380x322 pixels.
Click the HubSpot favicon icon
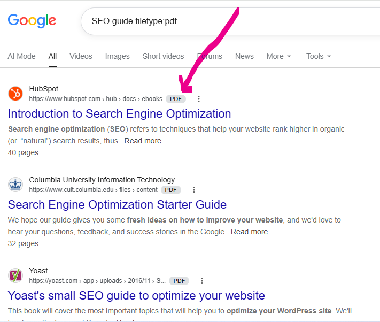(15, 94)
